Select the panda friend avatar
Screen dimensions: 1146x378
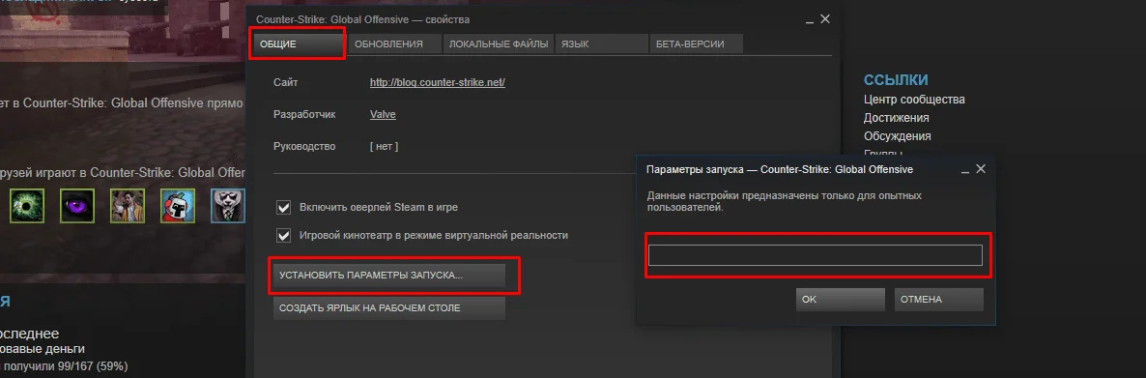227,206
